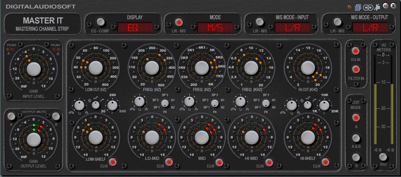
Task: Click the HI-SHELF gain knob
Action: 308,137
